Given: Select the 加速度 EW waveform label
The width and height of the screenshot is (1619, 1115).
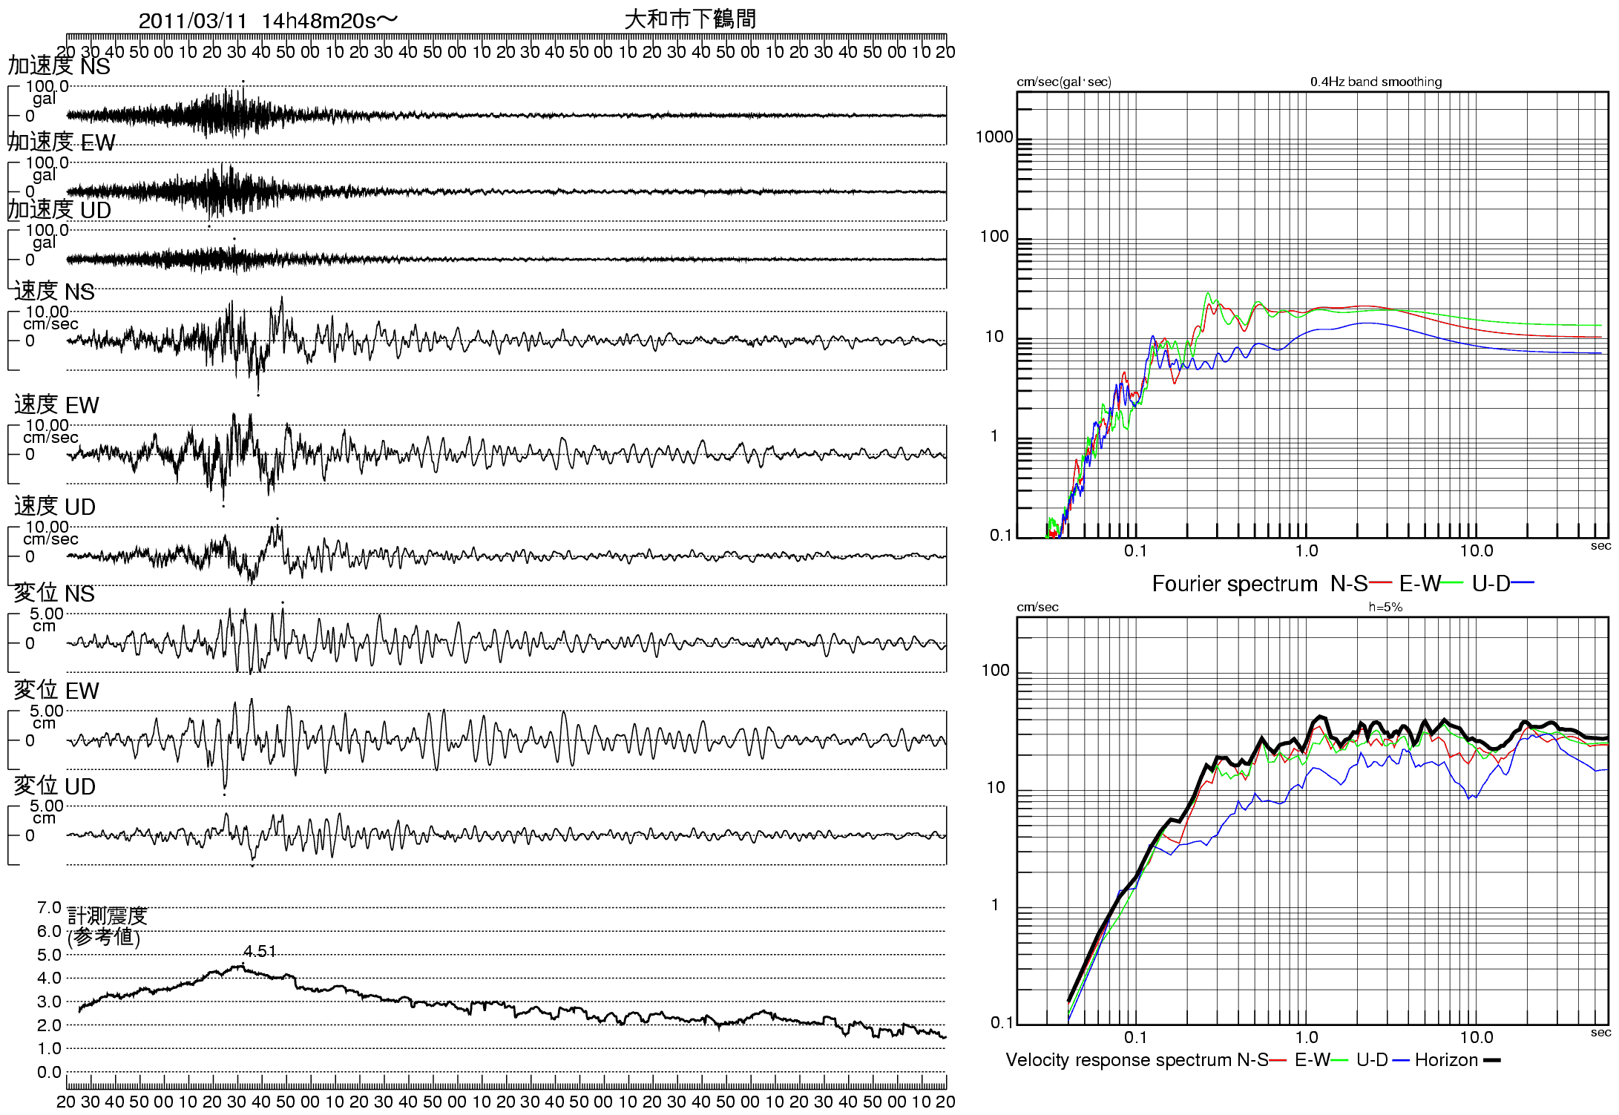Looking at the screenshot, I should (x=61, y=142).
